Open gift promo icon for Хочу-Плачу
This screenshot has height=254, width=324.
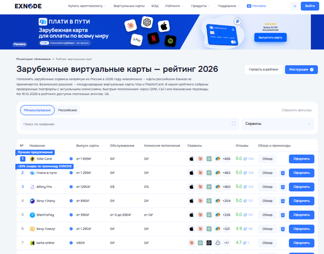[283, 201]
